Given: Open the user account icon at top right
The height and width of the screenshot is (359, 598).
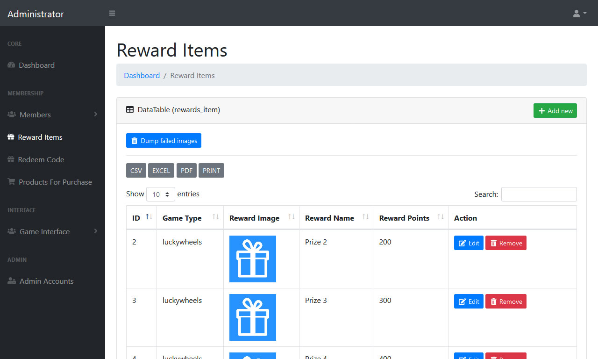Looking at the screenshot, I should (577, 13).
